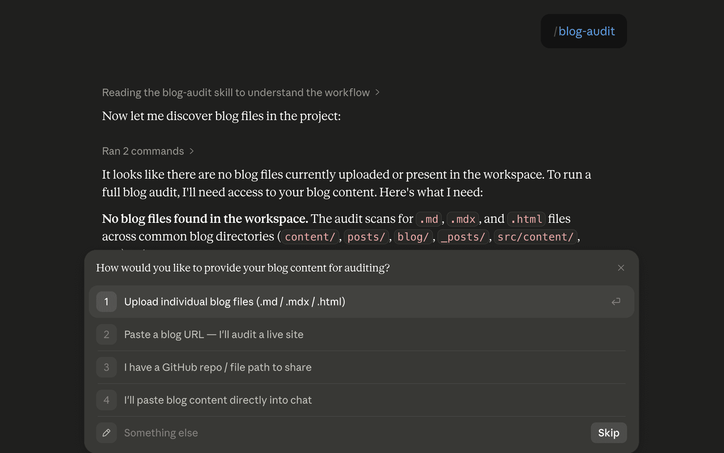The image size is (724, 453).
Task: Click the '_posts/' code tag
Action: pos(463,237)
